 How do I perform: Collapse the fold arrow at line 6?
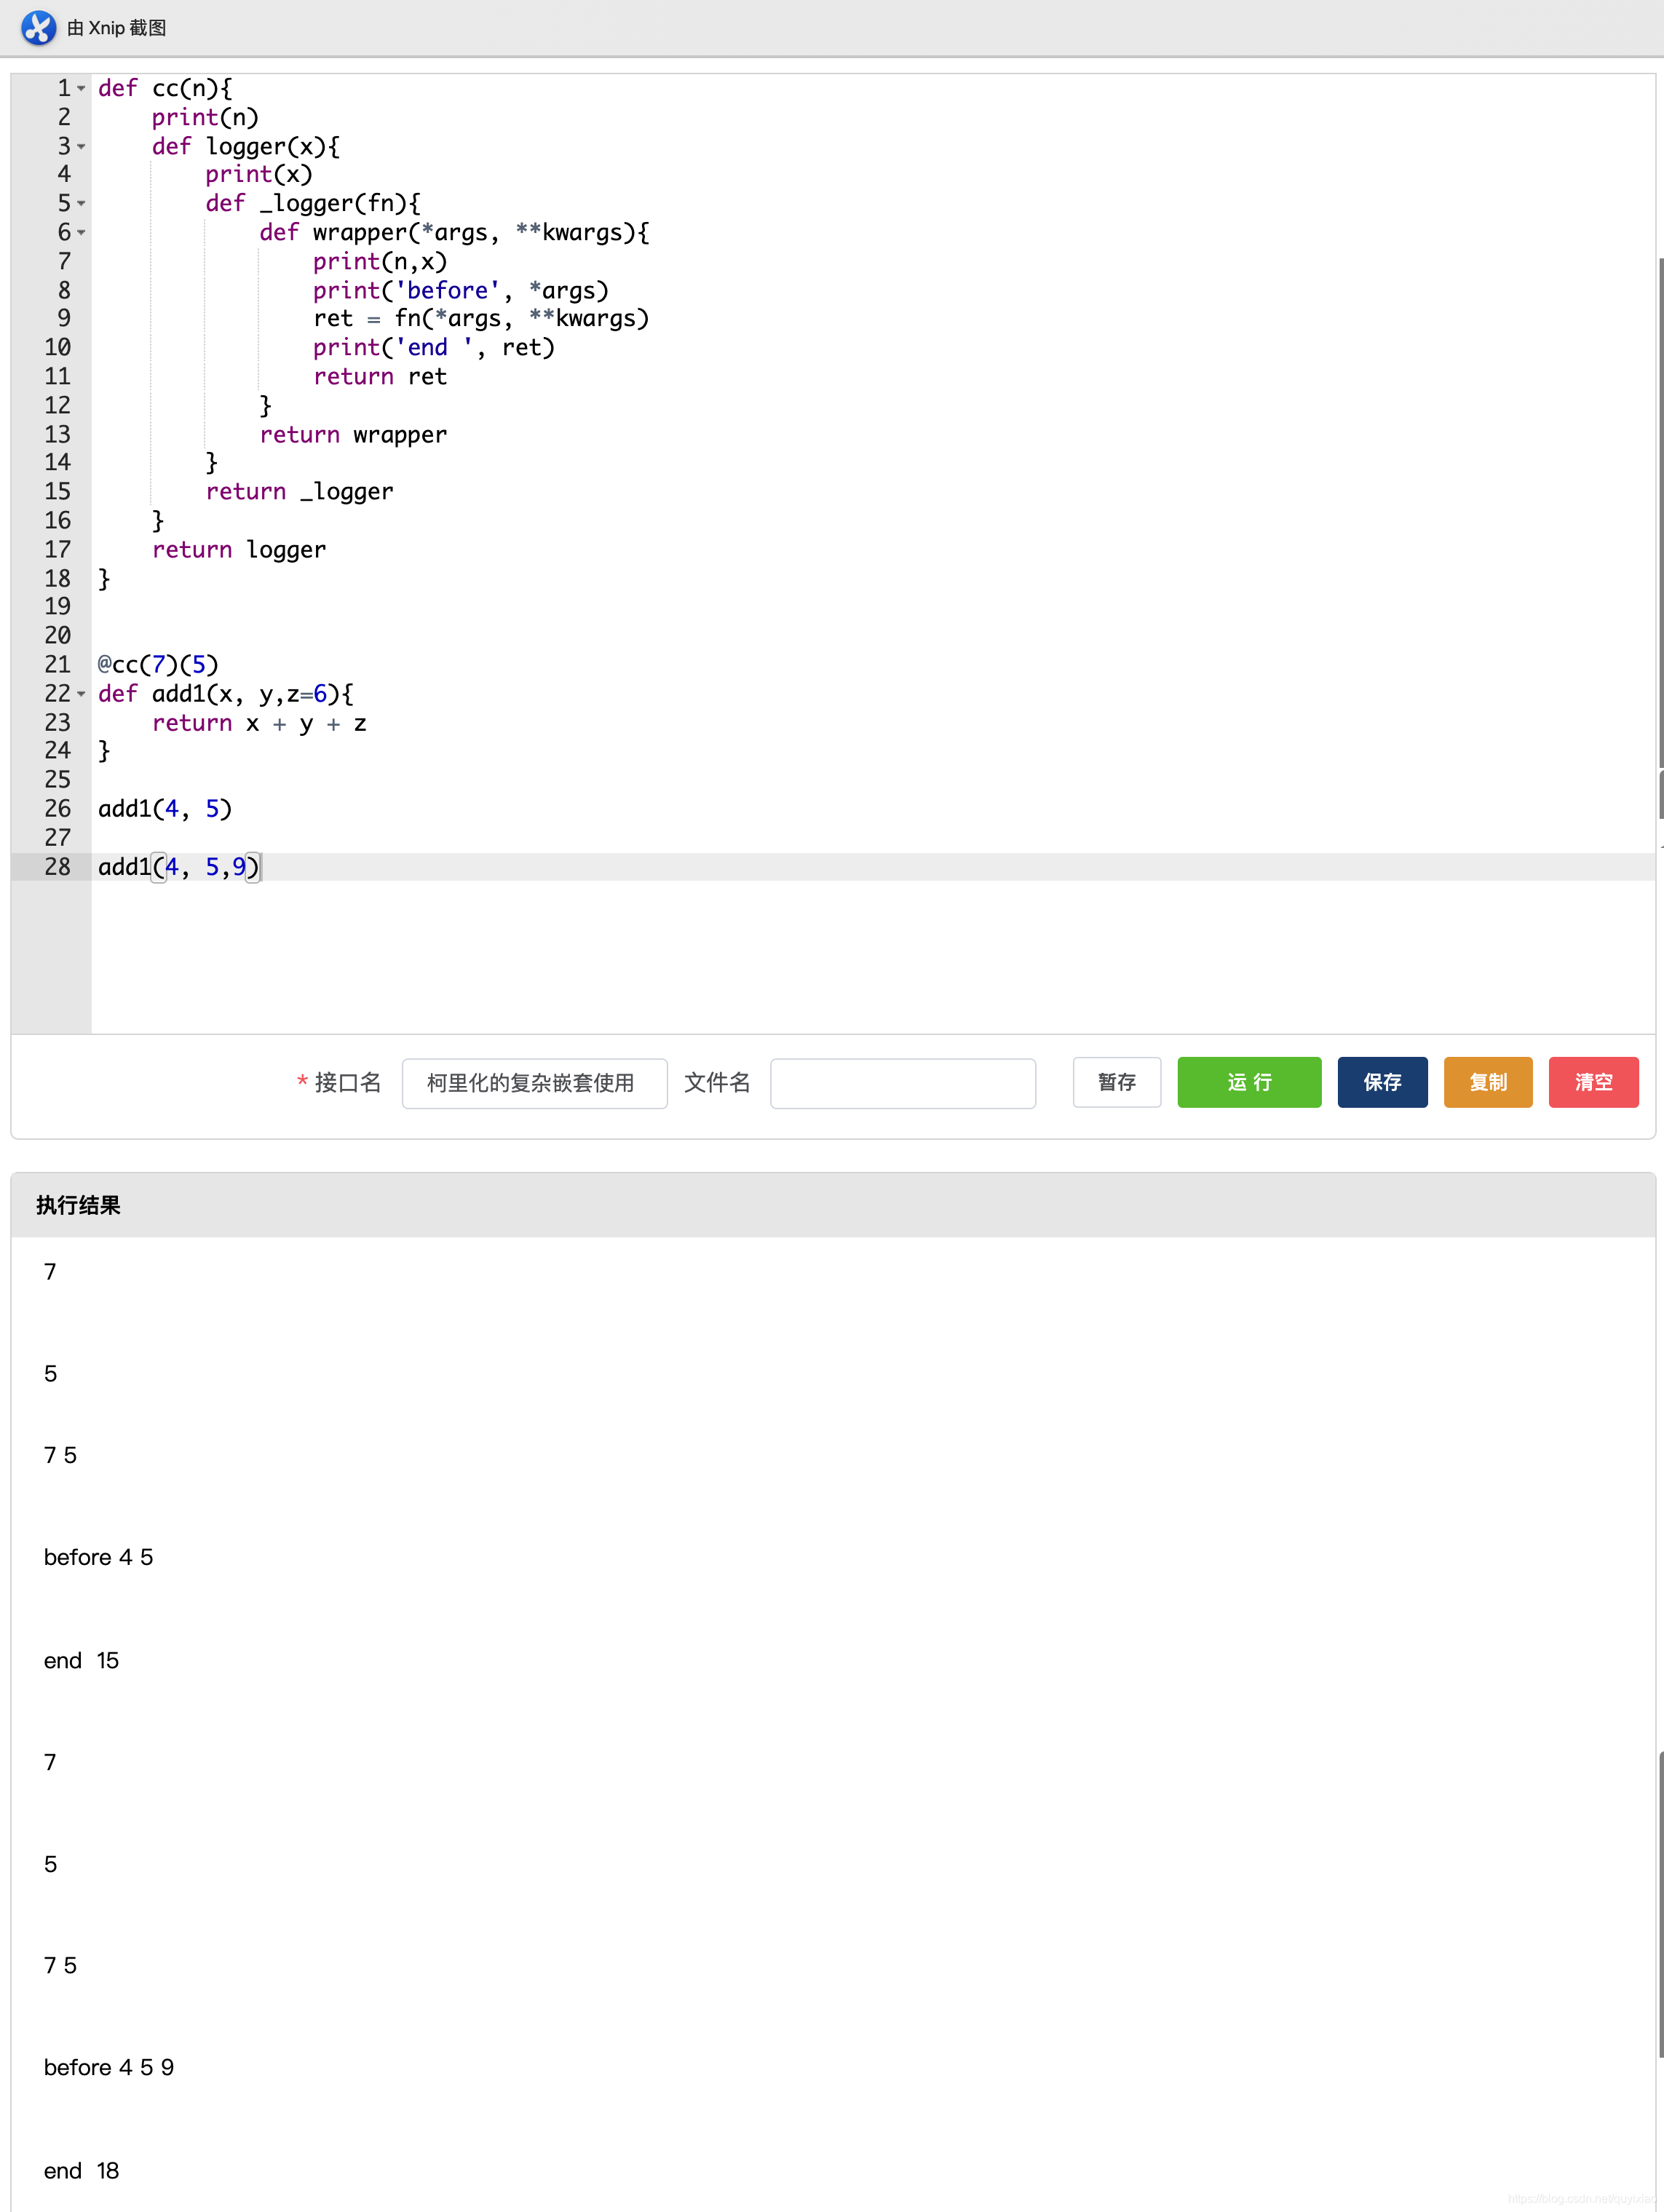[x=82, y=233]
